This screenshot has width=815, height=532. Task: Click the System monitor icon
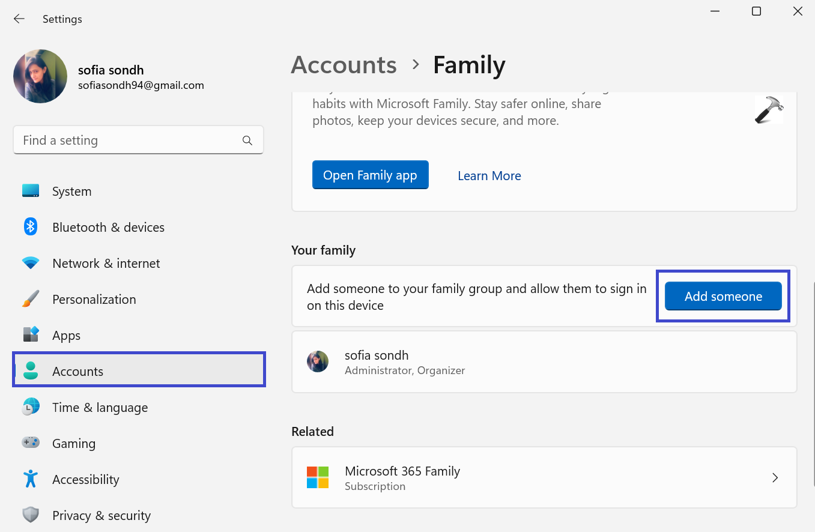click(31, 192)
